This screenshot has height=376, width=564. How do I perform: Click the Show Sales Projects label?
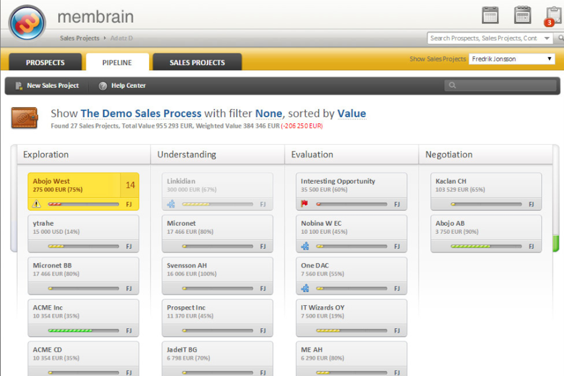437,59
